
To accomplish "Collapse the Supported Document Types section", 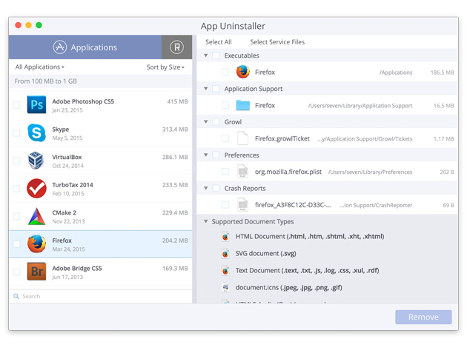I will coord(206,221).
